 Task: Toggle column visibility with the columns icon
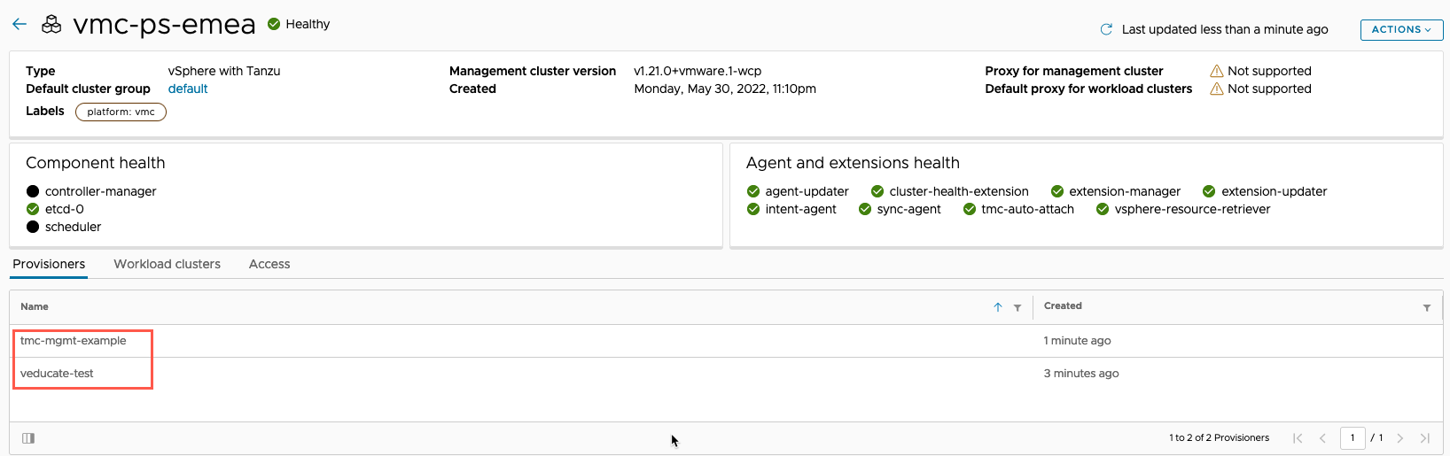28,438
